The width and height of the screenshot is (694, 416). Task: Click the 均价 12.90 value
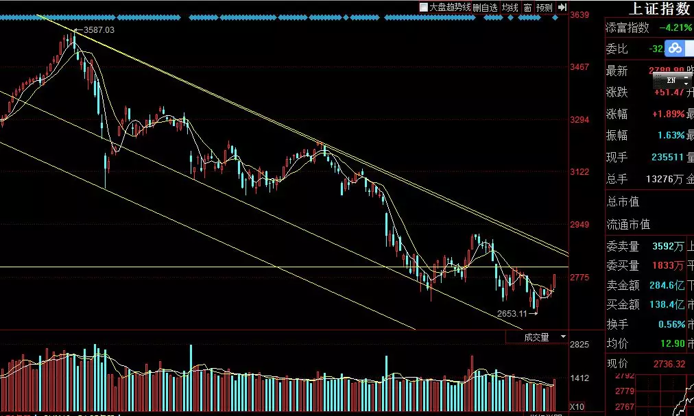tap(673, 343)
